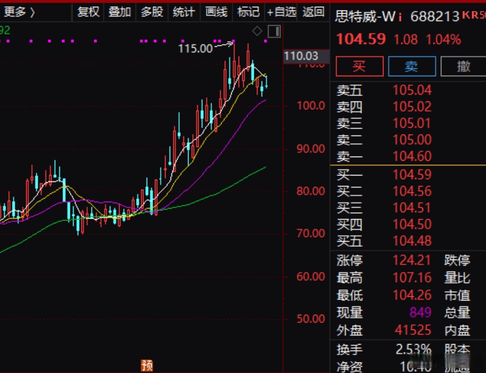Select the 卖一 ask price 104.60
Image resolution: width=486 pixels, height=373 pixels.
coord(413,157)
